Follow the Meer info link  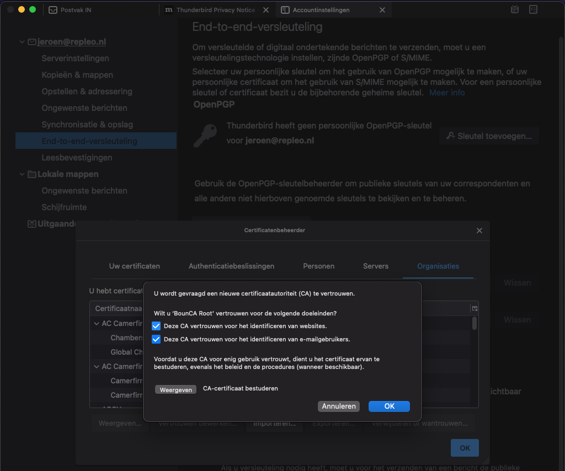click(x=447, y=93)
